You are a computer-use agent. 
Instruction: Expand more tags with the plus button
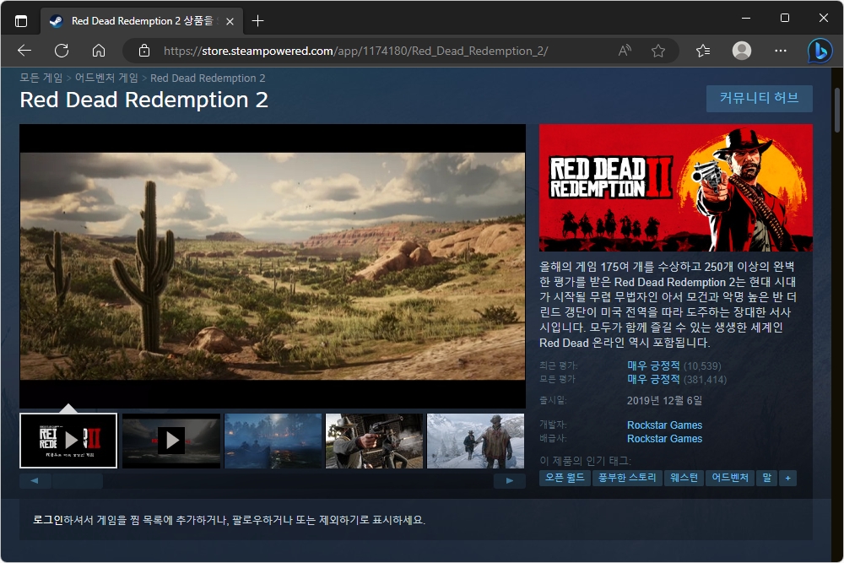788,478
